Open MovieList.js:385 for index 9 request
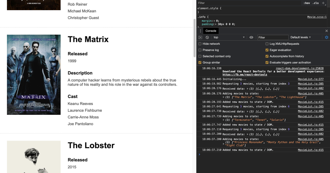330x173 pixels. (311, 129)
